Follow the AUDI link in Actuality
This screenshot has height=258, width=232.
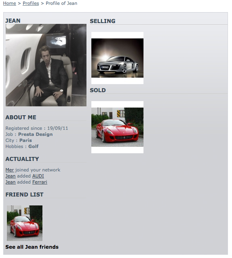(38, 176)
